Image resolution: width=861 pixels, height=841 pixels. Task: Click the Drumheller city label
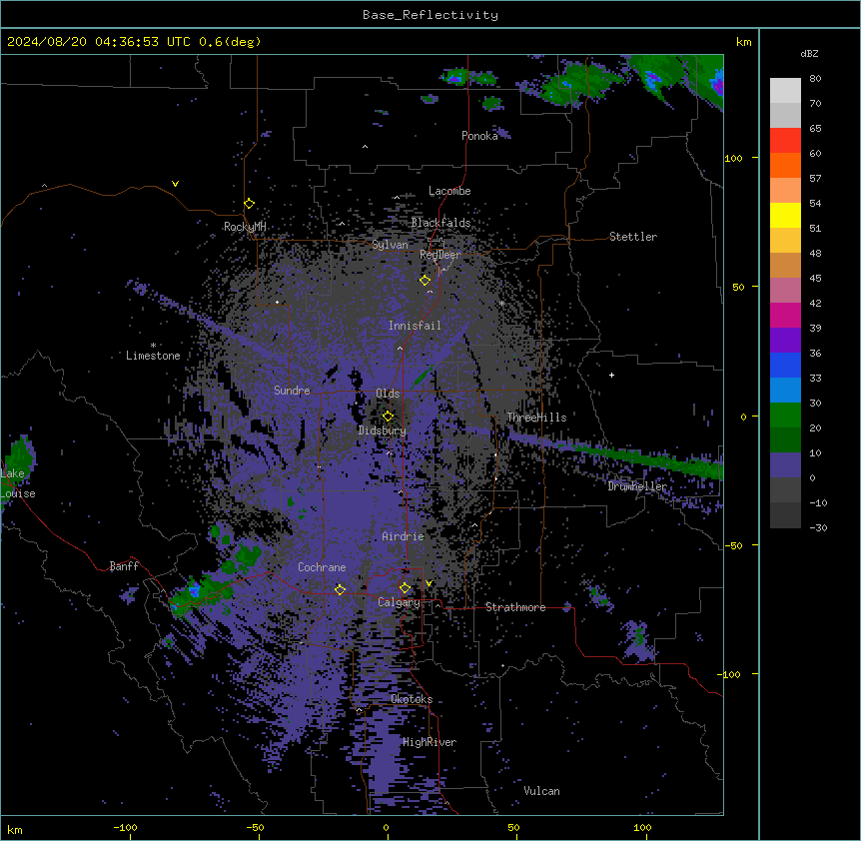(637, 486)
